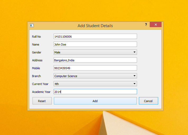Close the Add Student Details dialog
Screen dimensions: 188x135
[156, 24]
